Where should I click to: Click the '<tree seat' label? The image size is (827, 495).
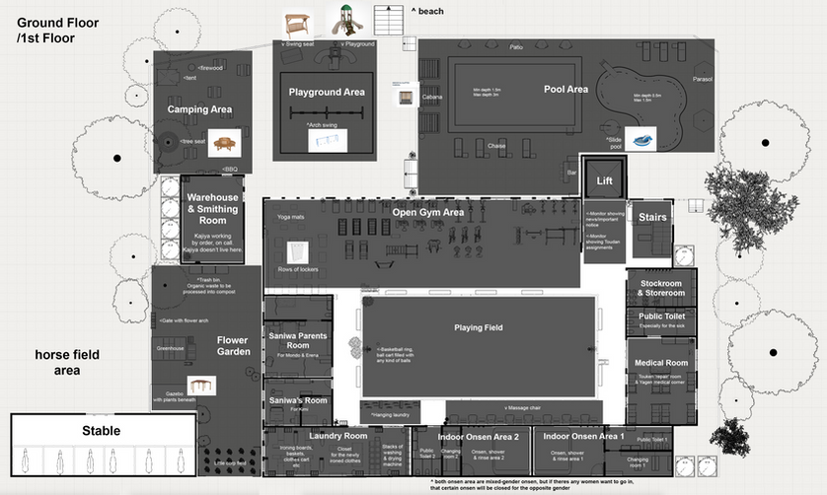[192, 141]
